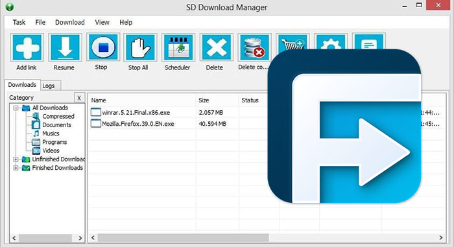Open the View menu
Screen dimensions: 454x247
click(x=102, y=22)
